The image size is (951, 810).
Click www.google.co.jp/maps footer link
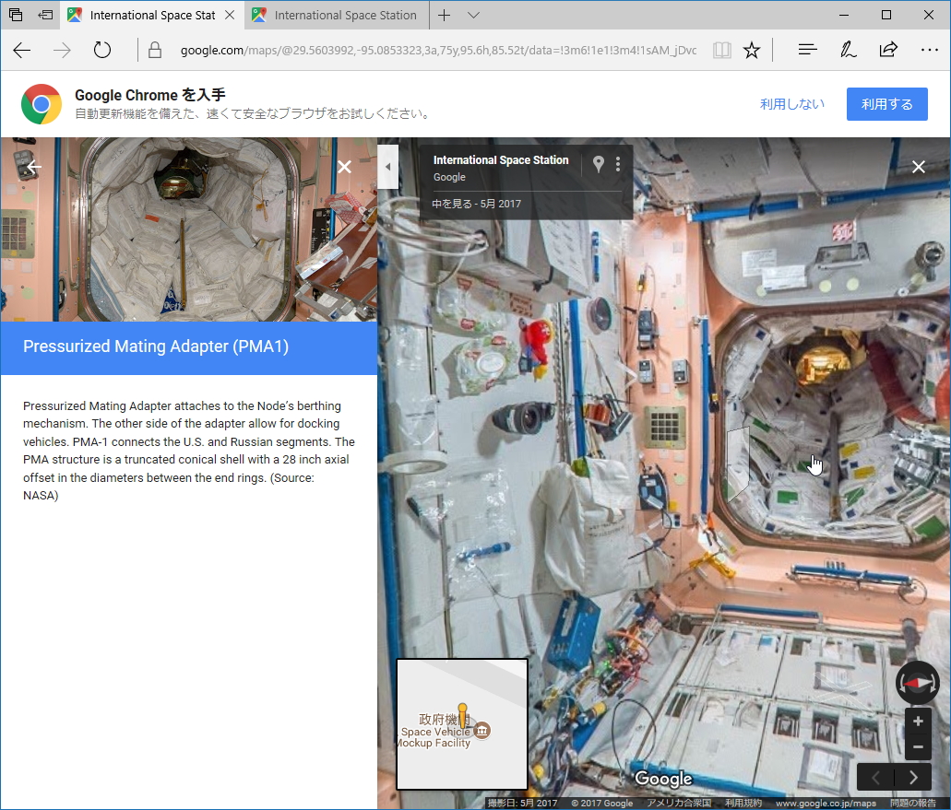[826, 803]
